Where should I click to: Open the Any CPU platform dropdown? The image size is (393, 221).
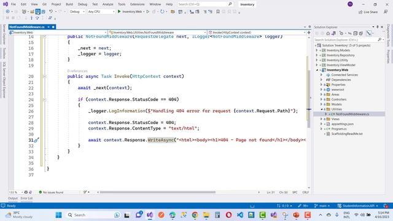click(101, 12)
